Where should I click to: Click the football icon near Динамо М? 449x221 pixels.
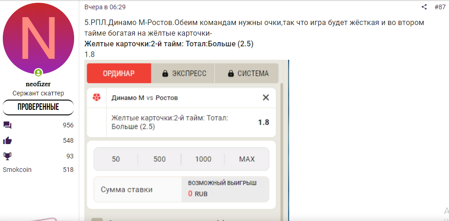click(x=97, y=98)
